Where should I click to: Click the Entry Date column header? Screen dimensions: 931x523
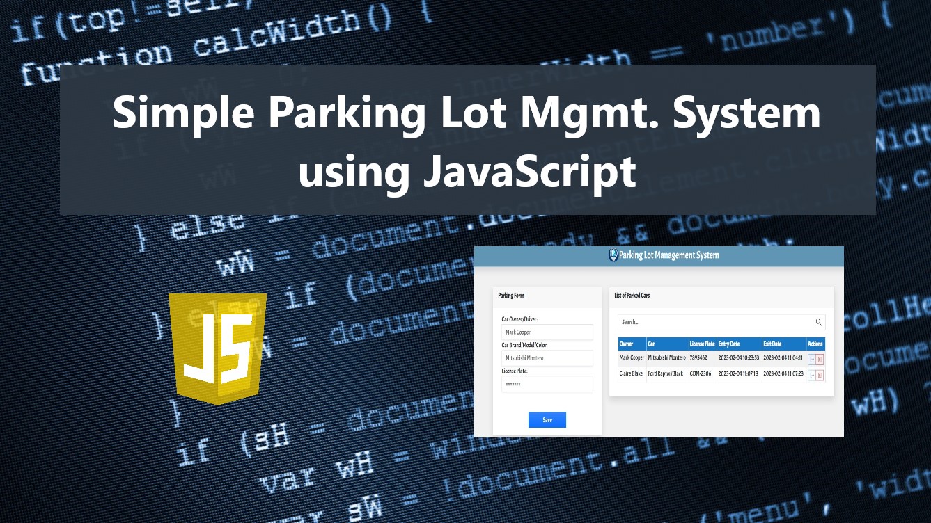click(738, 344)
